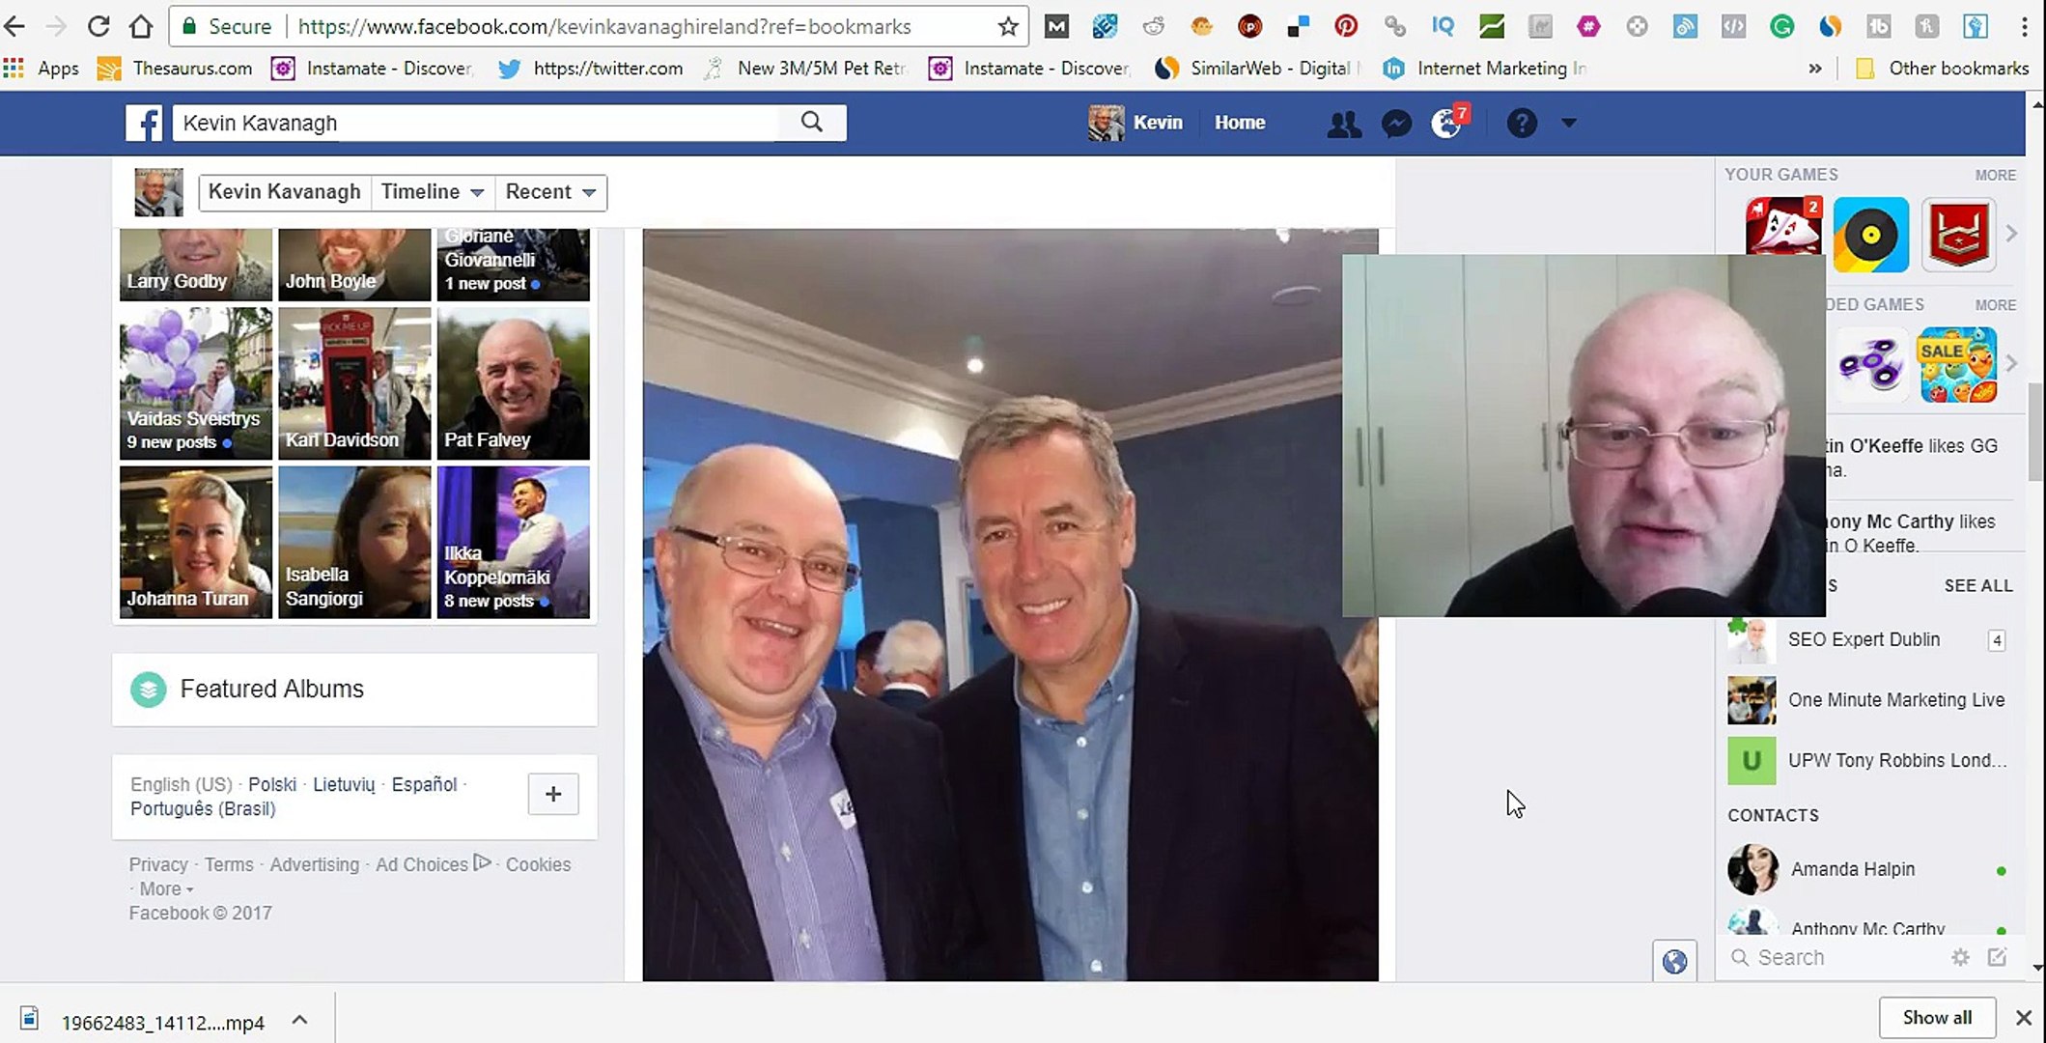Click the Facebook Help question mark icon

click(x=1522, y=124)
